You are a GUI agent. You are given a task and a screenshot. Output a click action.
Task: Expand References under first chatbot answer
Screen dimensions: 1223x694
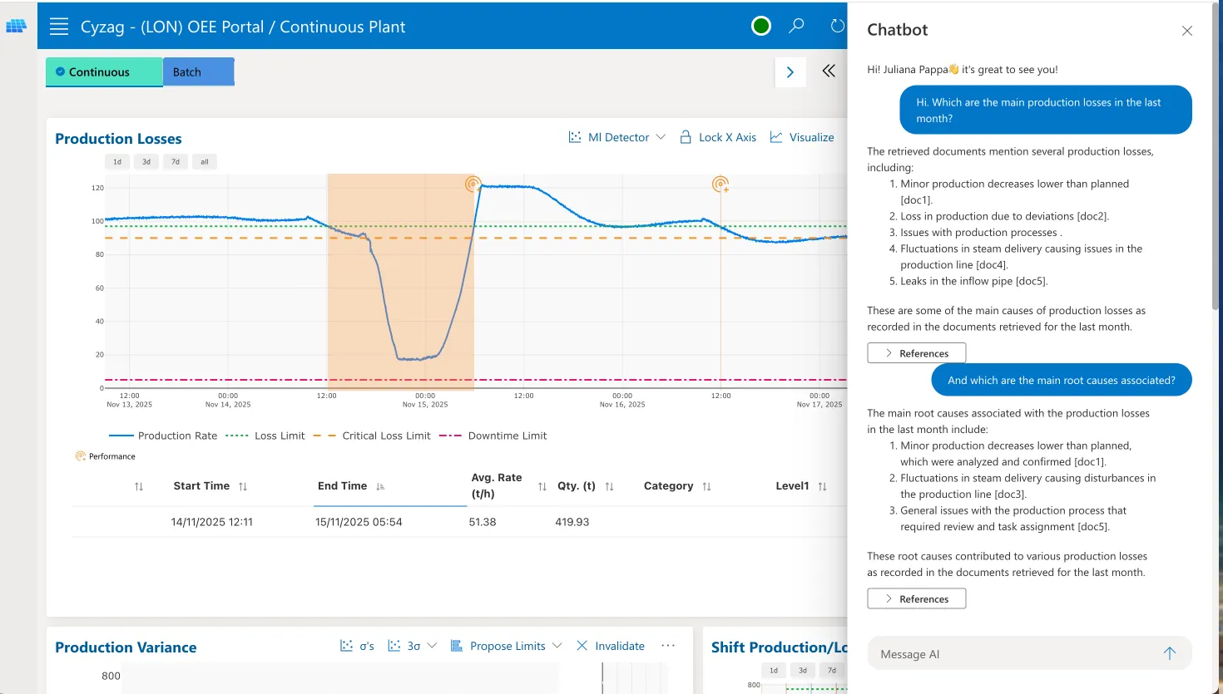coord(916,353)
